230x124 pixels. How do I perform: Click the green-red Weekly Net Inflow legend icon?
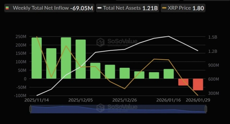coord(7,8)
